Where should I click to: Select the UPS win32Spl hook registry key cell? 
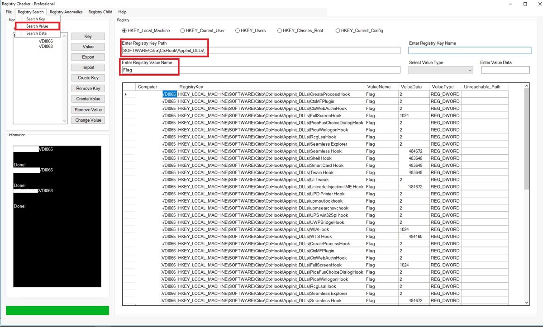coord(271,215)
